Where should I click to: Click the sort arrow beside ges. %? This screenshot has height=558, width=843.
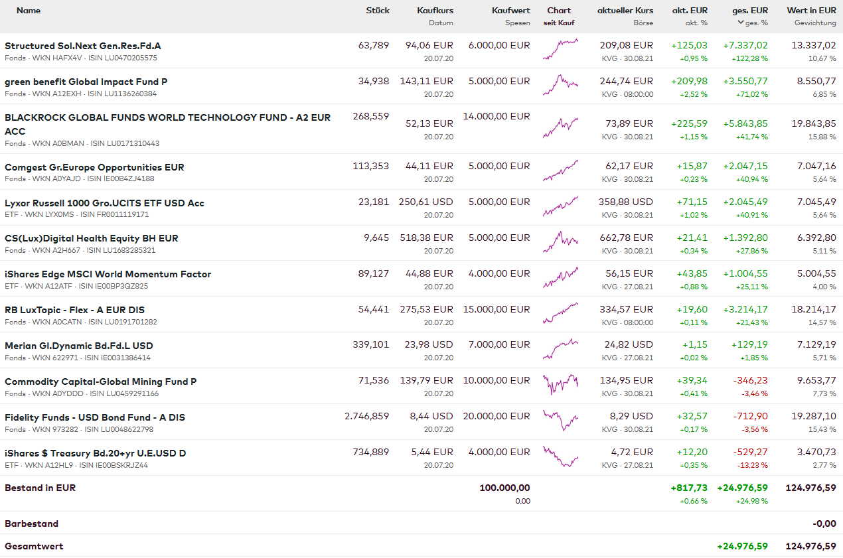click(741, 23)
